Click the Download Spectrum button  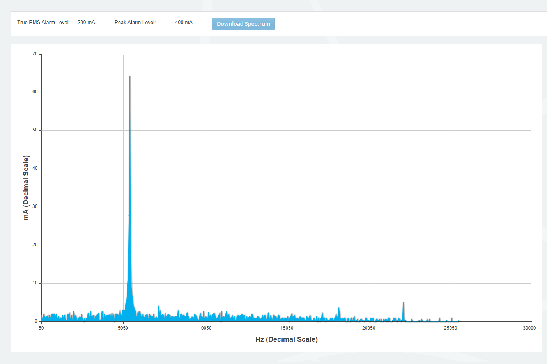pyautogui.click(x=243, y=24)
